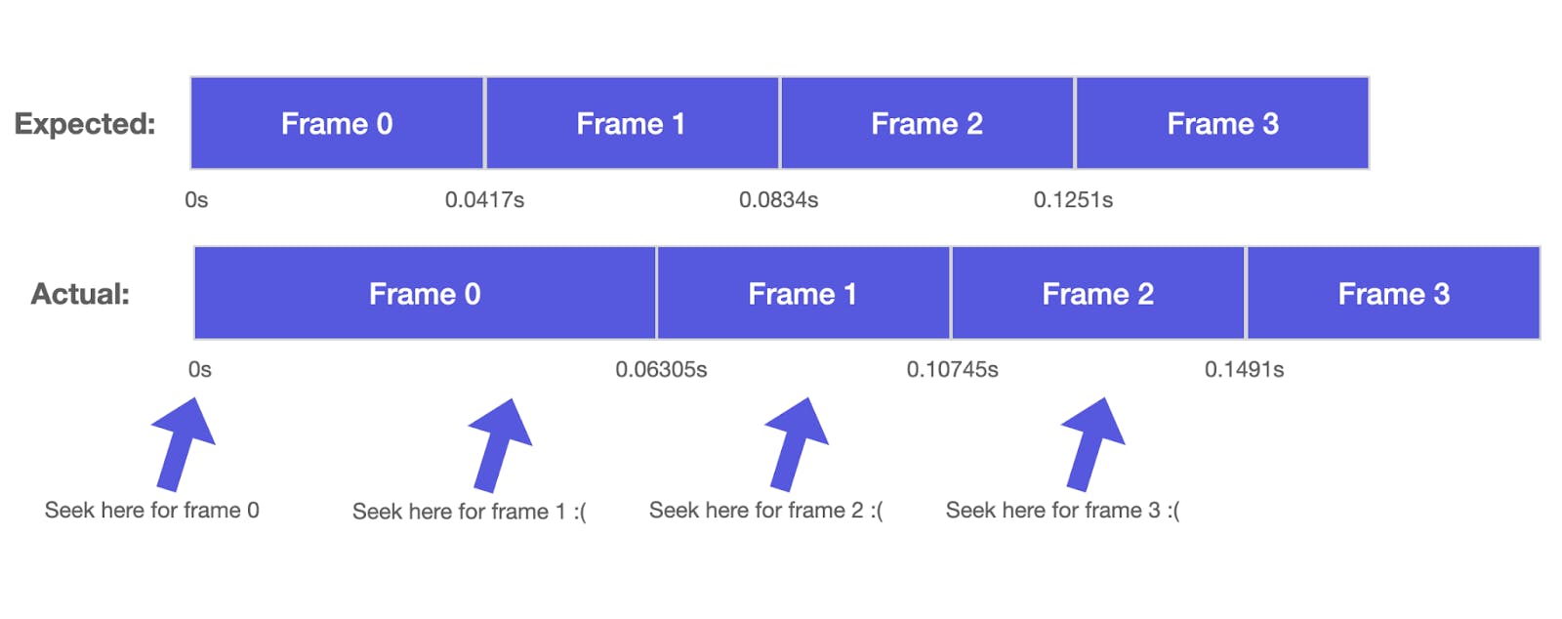Click the 0.0417s timestamp marker

(484, 200)
